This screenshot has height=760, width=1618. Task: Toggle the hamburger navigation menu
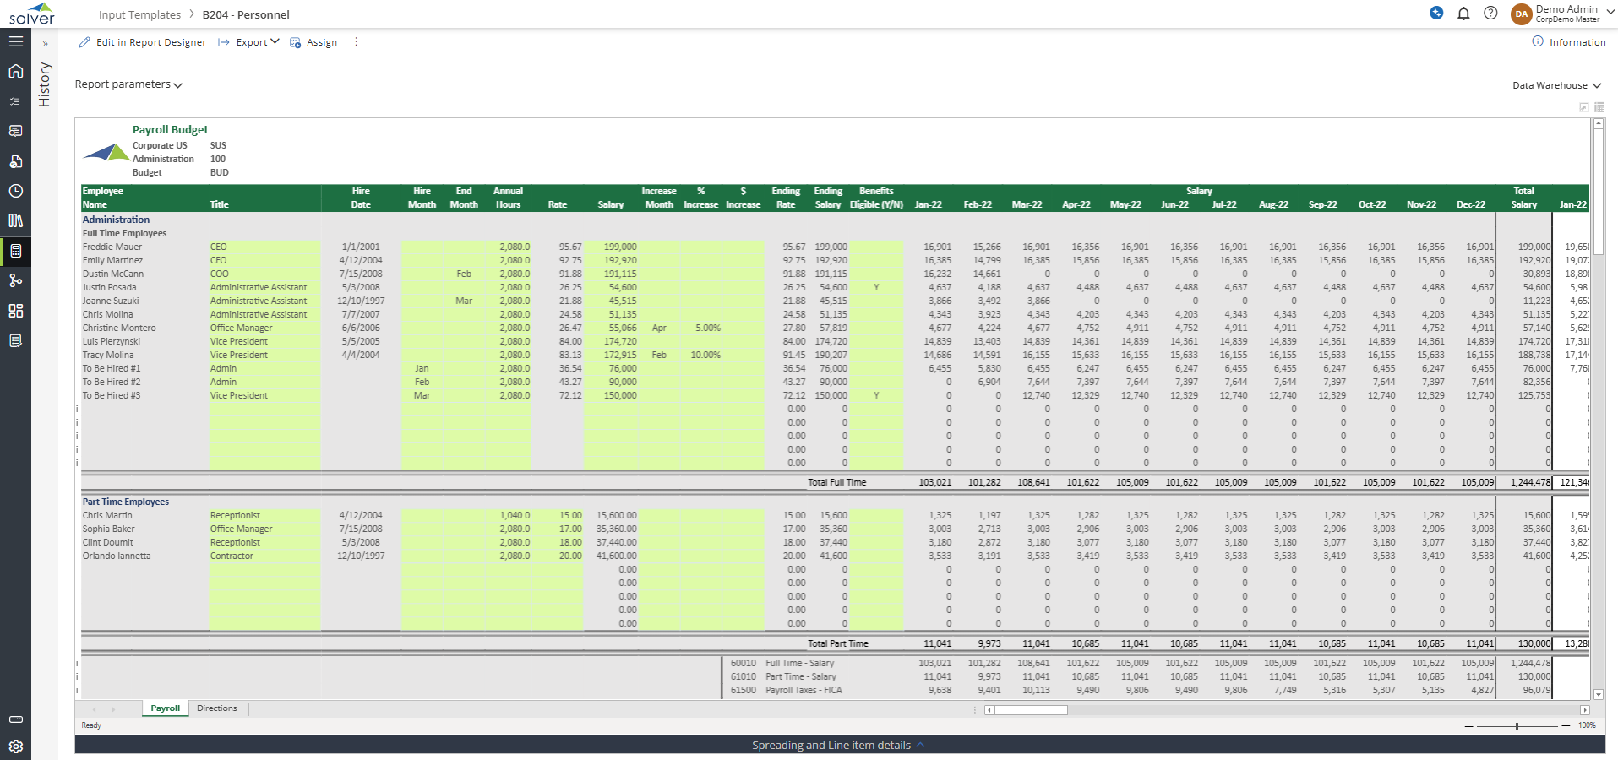click(x=15, y=41)
